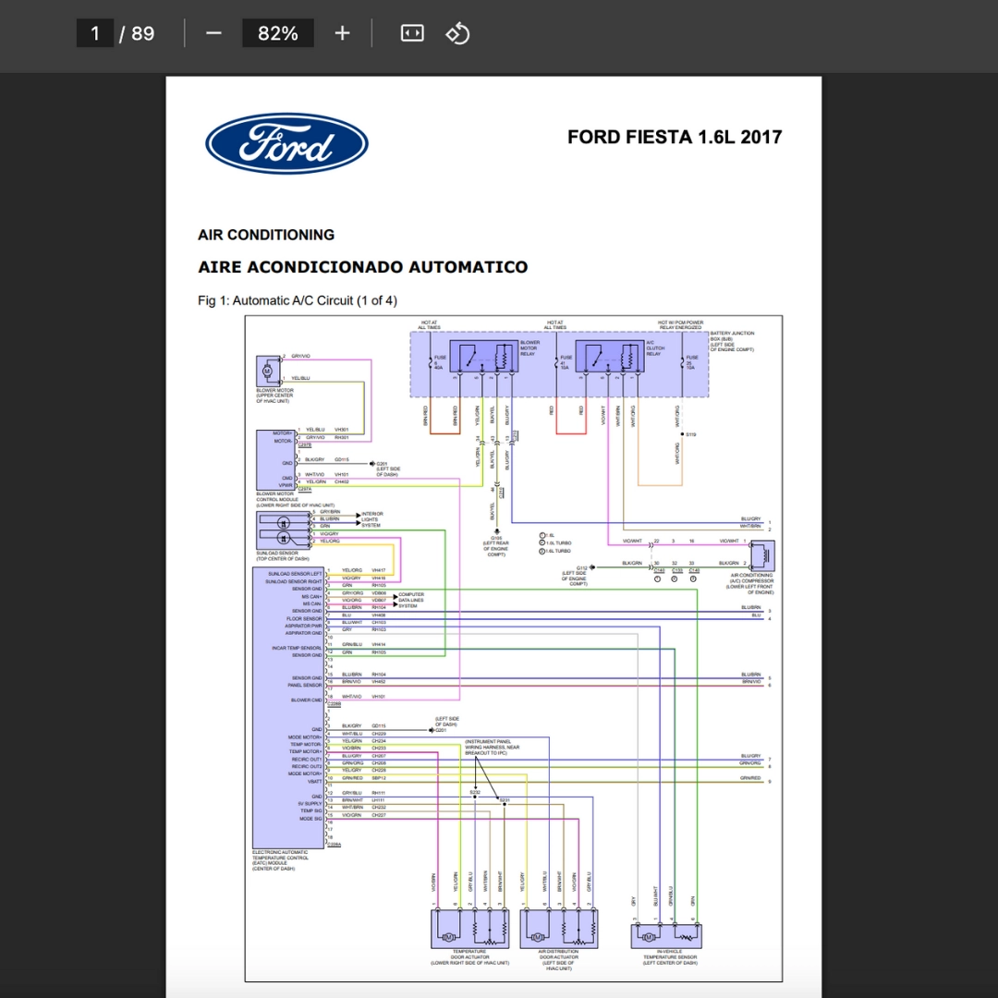Click the 'A/C CLUTCH RELAY' label
The image size is (998, 998).
[x=655, y=347]
